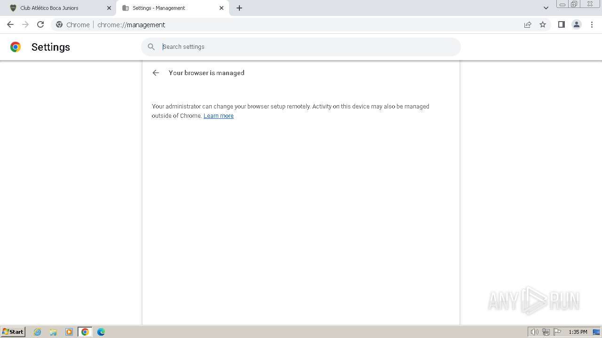Click the Settings heading
The width and height of the screenshot is (602, 338).
coord(51,47)
